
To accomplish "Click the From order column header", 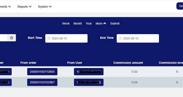I will click(x=28, y=63).
